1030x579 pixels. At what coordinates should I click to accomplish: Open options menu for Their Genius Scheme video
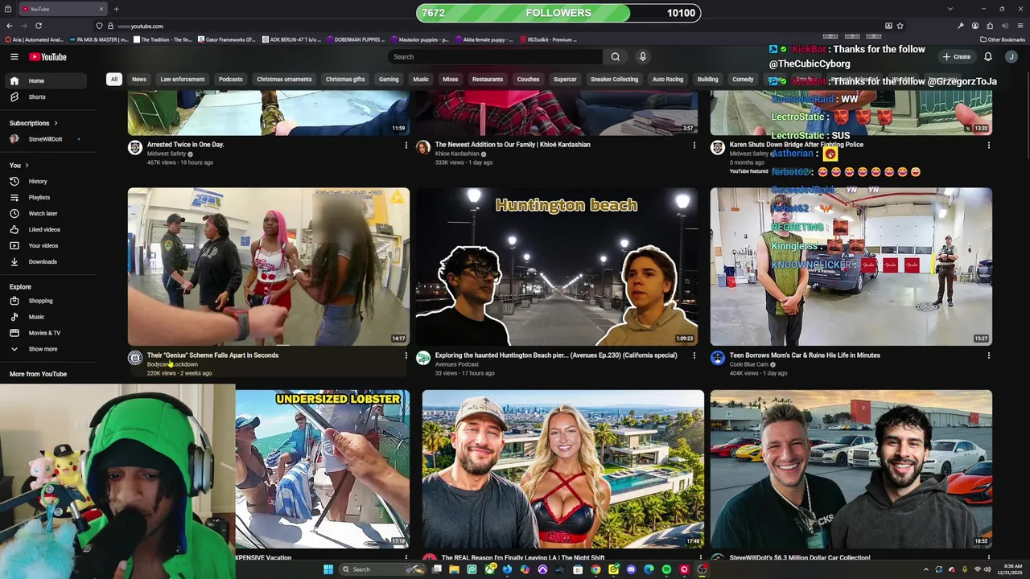(406, 355)
